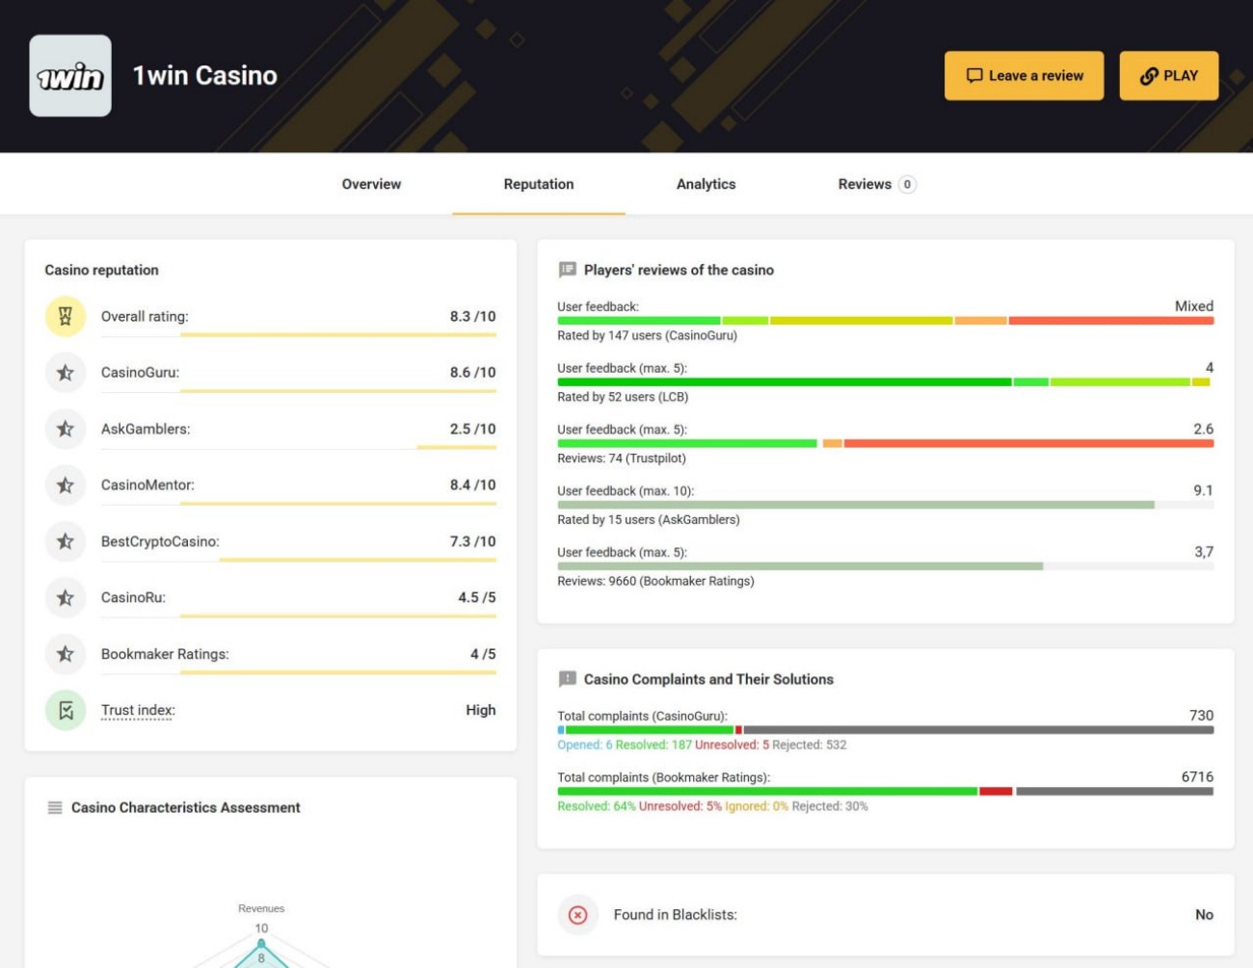The width and height of the screenshot is (1253, 968).
Task: Click the green Trust index badge icon
Action: pyautogui.click(x=66, y=711)
